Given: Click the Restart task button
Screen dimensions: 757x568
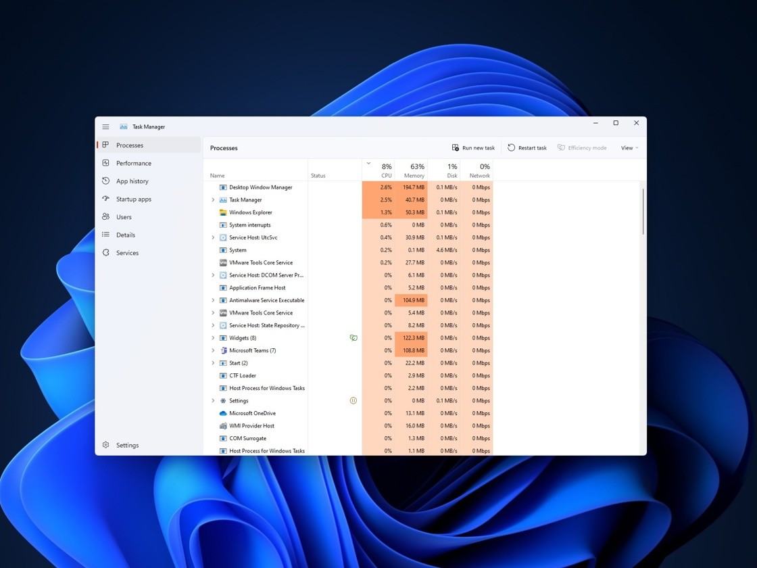Looking at the screenshot, I should click(527, 148).
